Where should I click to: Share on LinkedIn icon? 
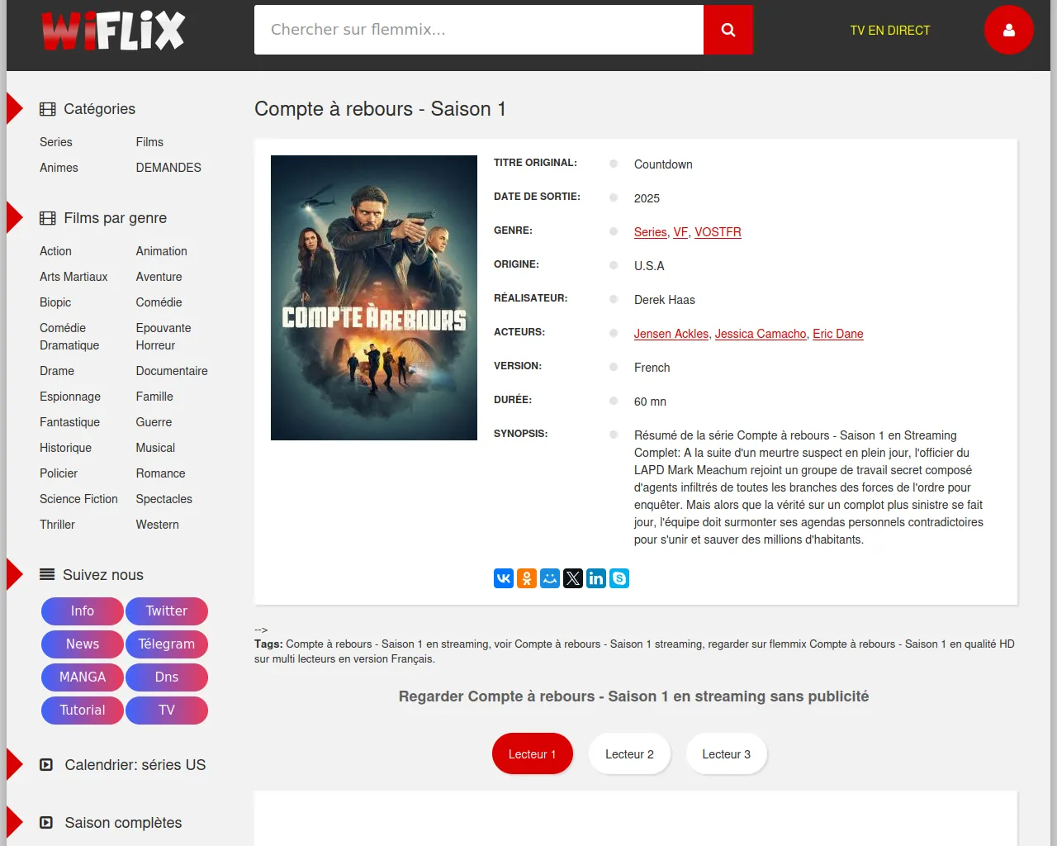click(x=596, y=578)
